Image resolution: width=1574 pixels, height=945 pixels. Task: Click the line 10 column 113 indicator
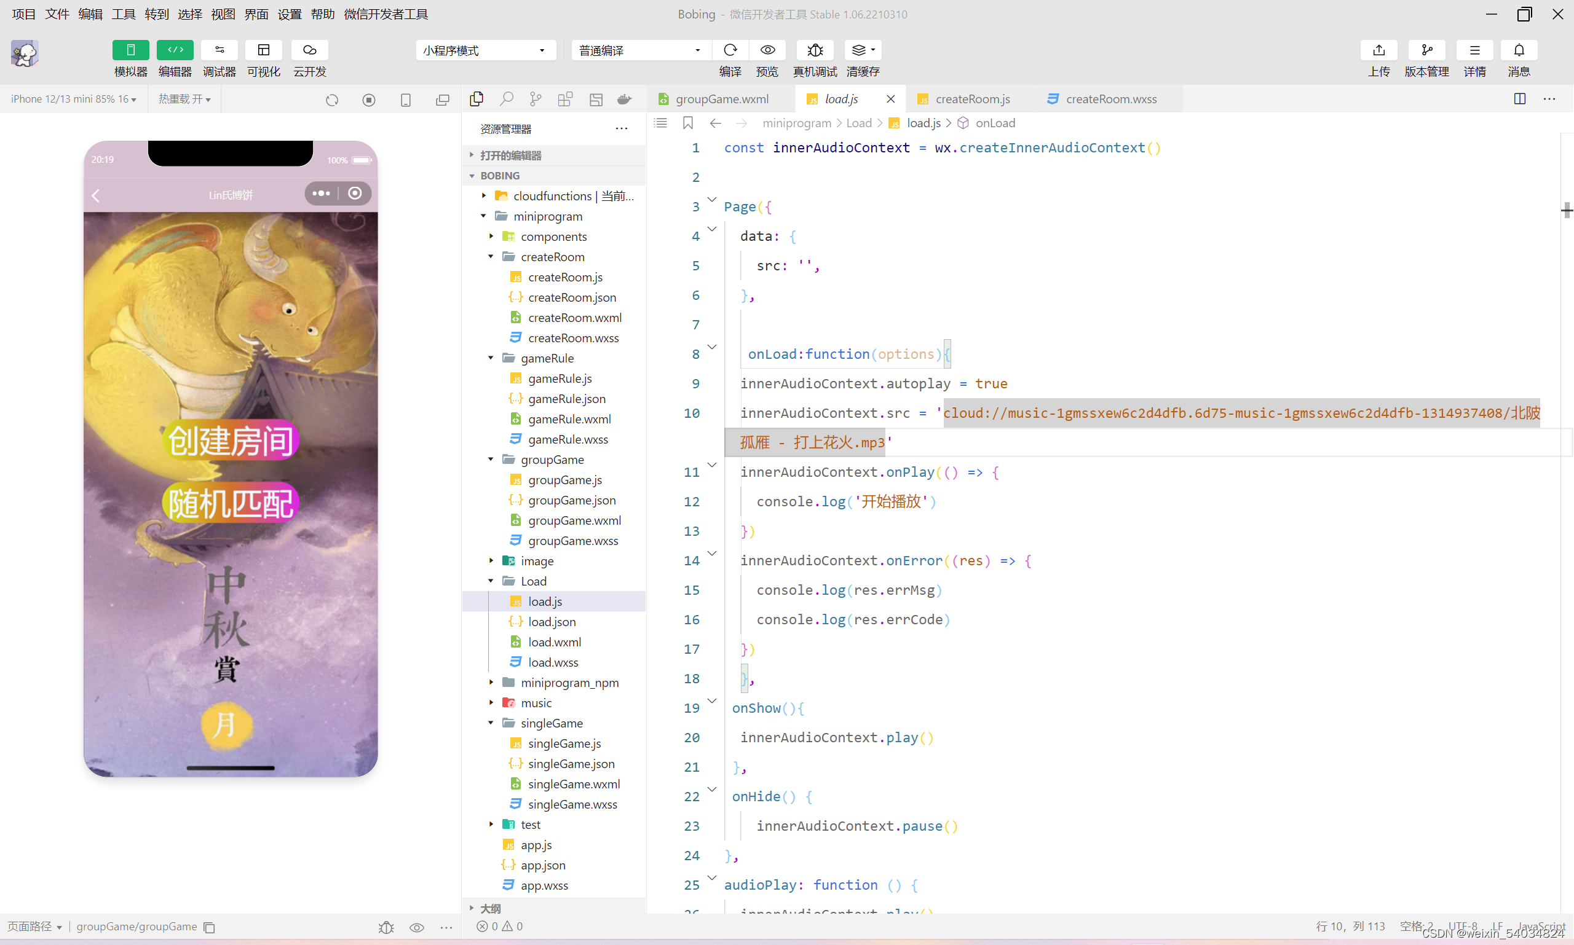(1350, 927)
